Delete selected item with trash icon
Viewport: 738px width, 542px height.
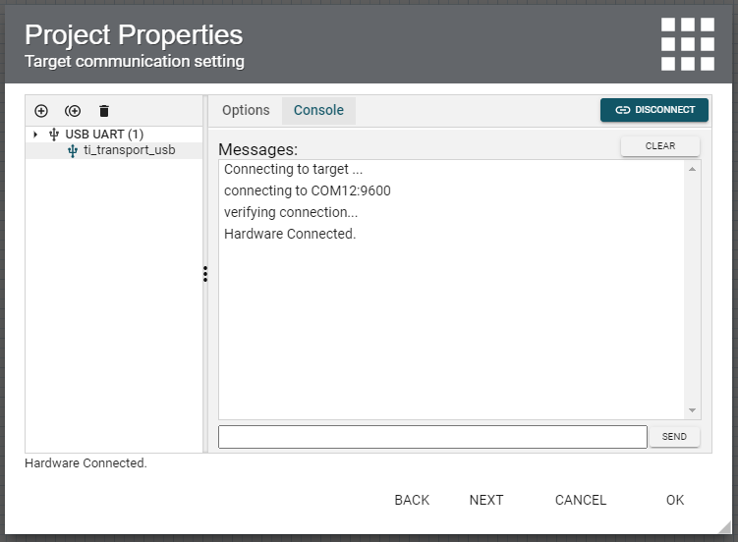[104, 111]
